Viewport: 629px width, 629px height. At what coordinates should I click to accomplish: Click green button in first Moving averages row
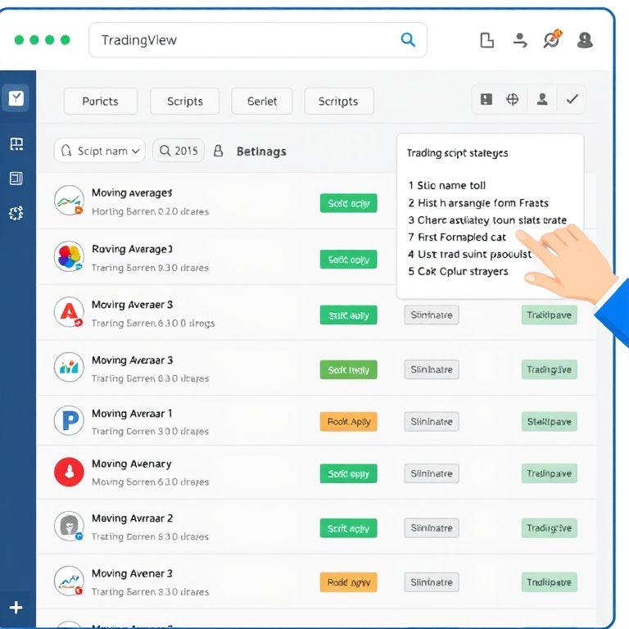(348, 203)
